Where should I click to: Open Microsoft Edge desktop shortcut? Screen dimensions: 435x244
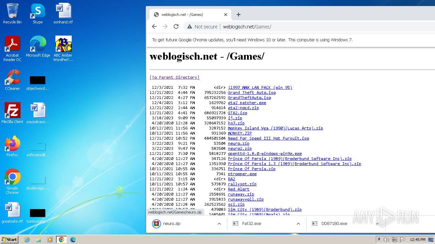click(38, 46)
